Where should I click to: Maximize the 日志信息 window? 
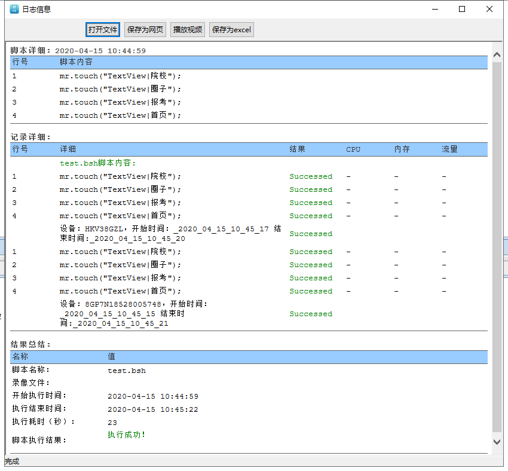[462, 9]
